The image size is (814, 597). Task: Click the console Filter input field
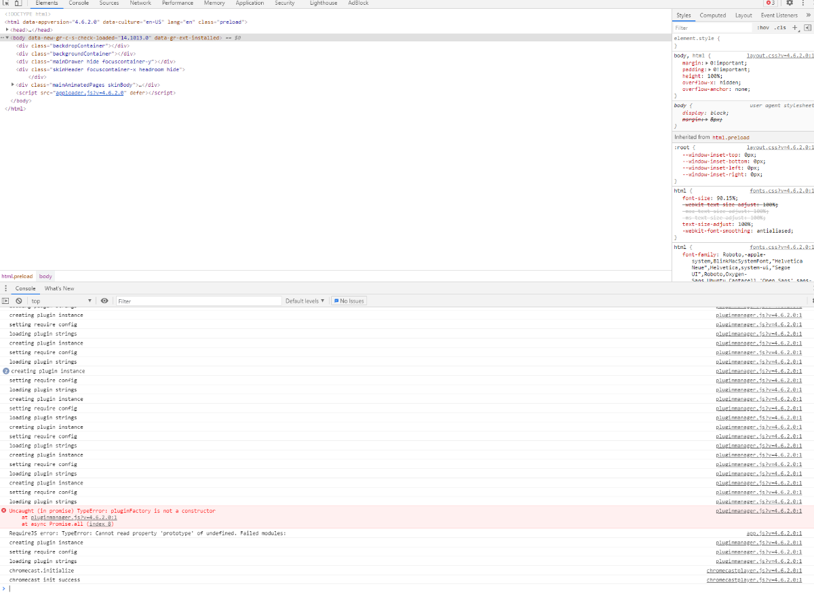(198, 301)
